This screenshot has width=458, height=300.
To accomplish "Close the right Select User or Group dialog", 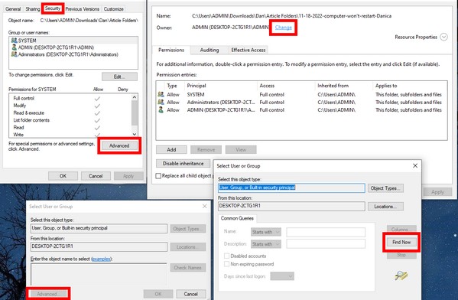I will (415, 166).
